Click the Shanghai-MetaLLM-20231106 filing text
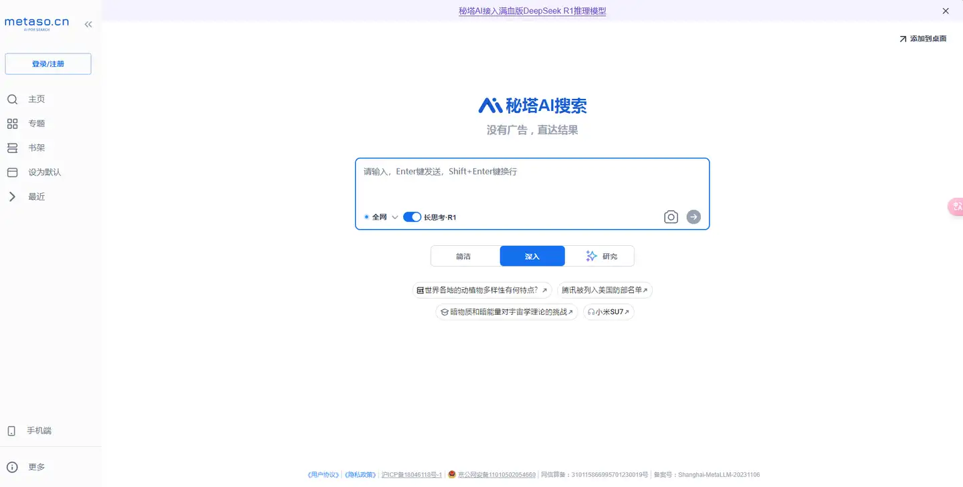 coord(706,475)
